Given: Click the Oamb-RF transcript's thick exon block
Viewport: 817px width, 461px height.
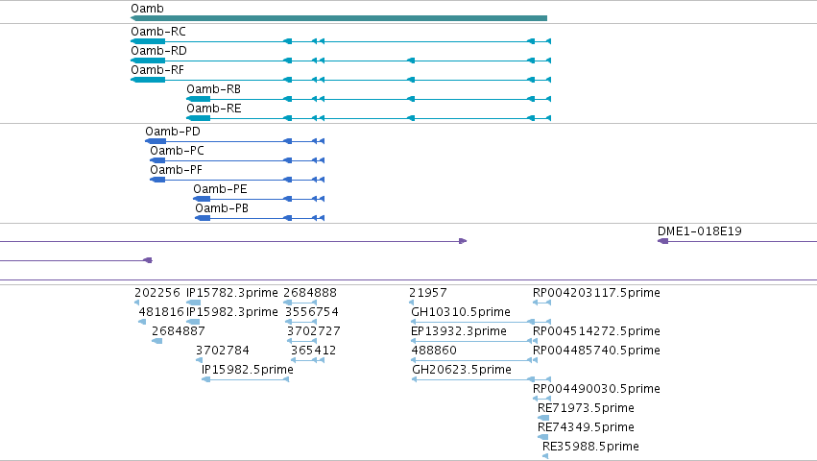Looking at the screenshot, I should click(148, 80).
